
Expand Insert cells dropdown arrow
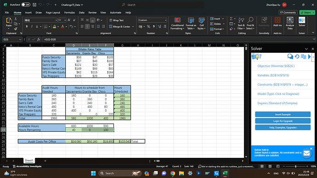pos(223,18)
